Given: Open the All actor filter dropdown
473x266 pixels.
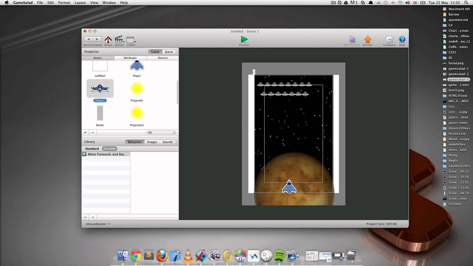Looking at the screenshot, I should (x=161, y=132).
